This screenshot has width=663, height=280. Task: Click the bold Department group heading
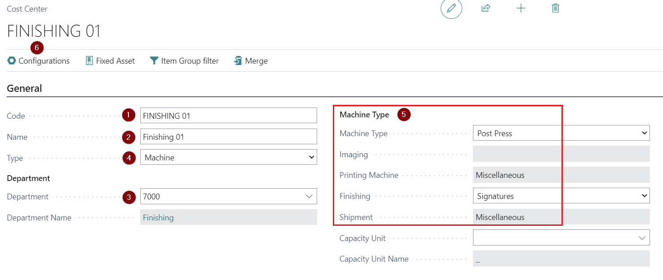28,178
